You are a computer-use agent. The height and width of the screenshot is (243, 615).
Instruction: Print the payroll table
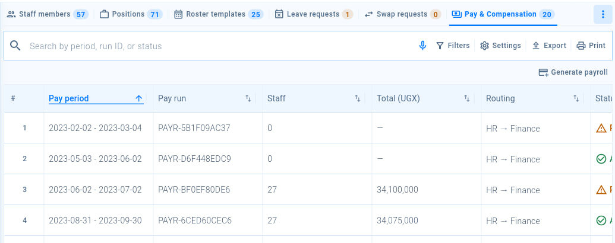pos(591,46)
